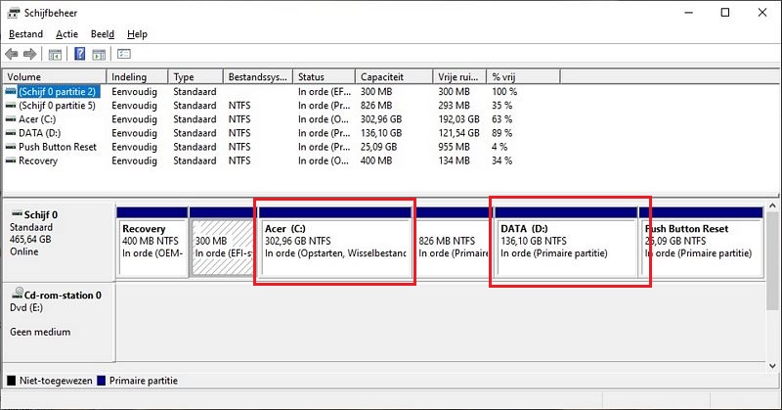Sort by the Bestandssys... column header
Image resolution: width=782 pixels, height=410 pixels.
[258, 77]
